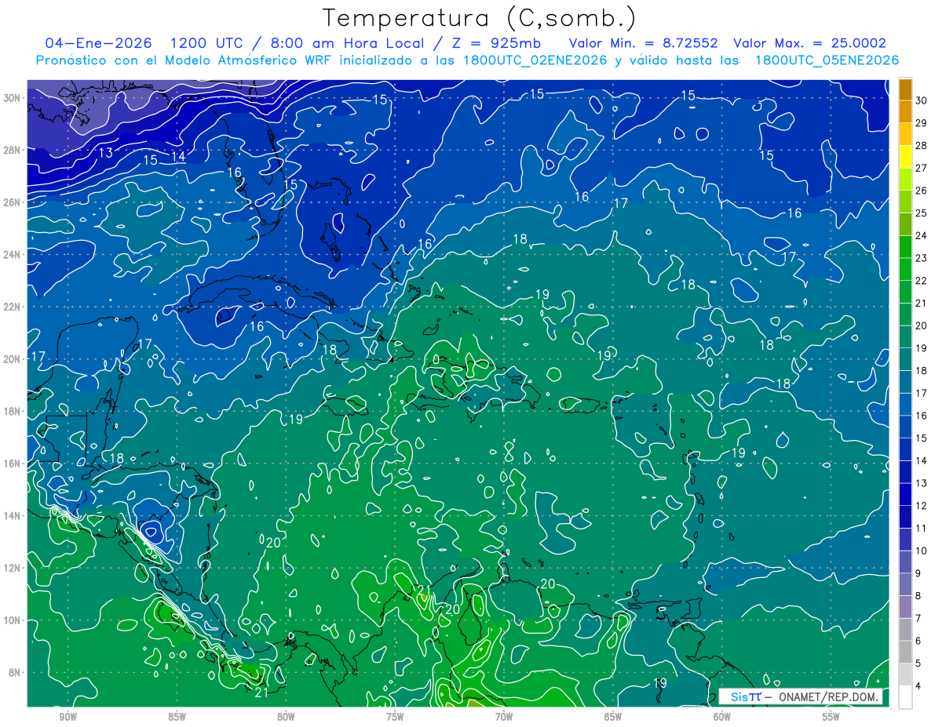This screenshot has width=942, height=727.
Task: Click the '80W' longitude label
Action: [x=286, y=718]
